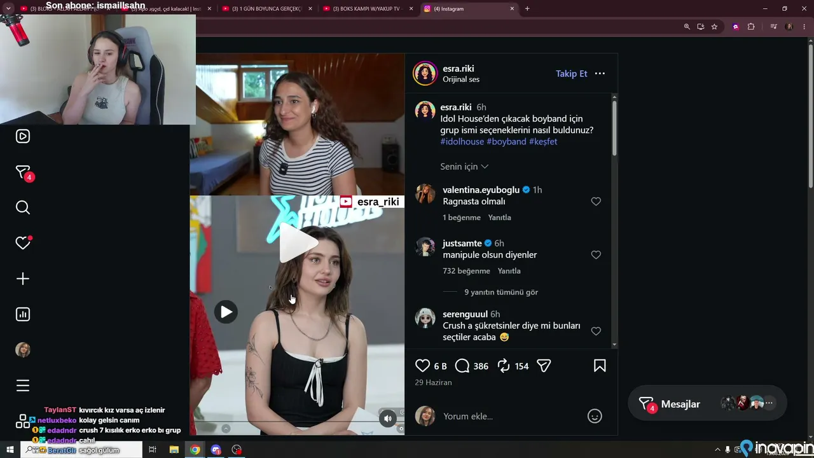Open the esra.riki avatar beside the caption
Viewport: 814px width, 458px height.
tap(425, 110)
